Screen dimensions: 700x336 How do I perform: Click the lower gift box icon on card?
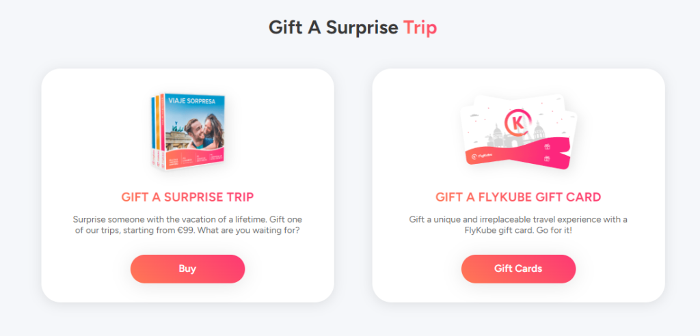[x=548, y=158]
